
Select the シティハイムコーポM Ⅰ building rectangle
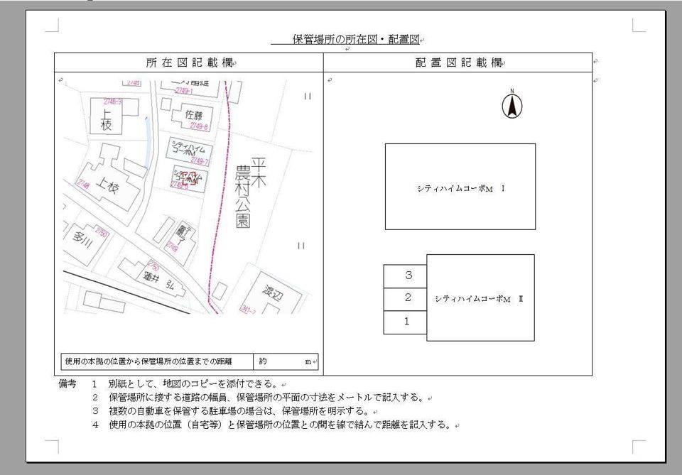460,187
